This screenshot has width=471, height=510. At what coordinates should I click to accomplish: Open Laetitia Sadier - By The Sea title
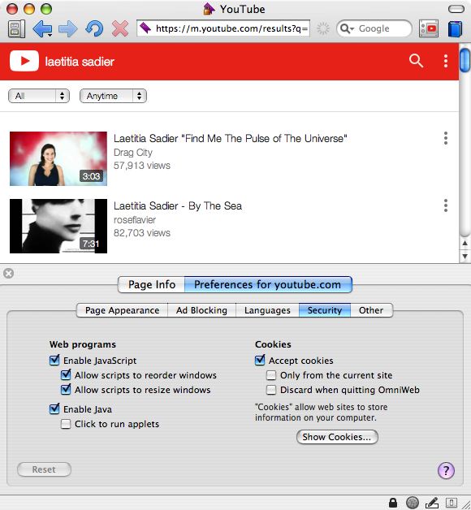178,206
